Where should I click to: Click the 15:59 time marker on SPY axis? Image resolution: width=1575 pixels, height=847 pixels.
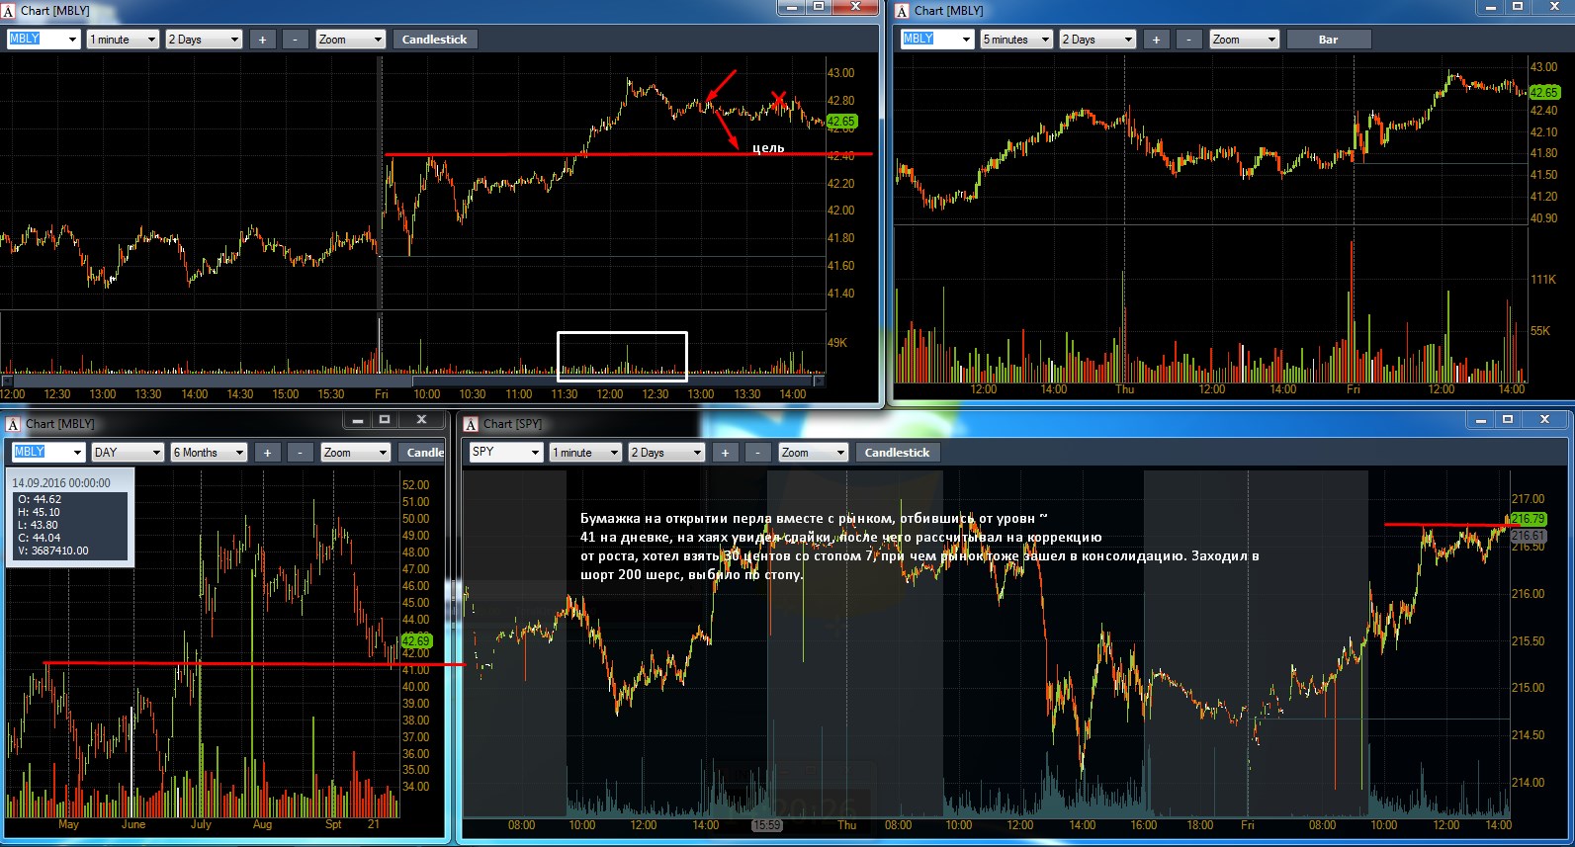(x=766, y=825)
